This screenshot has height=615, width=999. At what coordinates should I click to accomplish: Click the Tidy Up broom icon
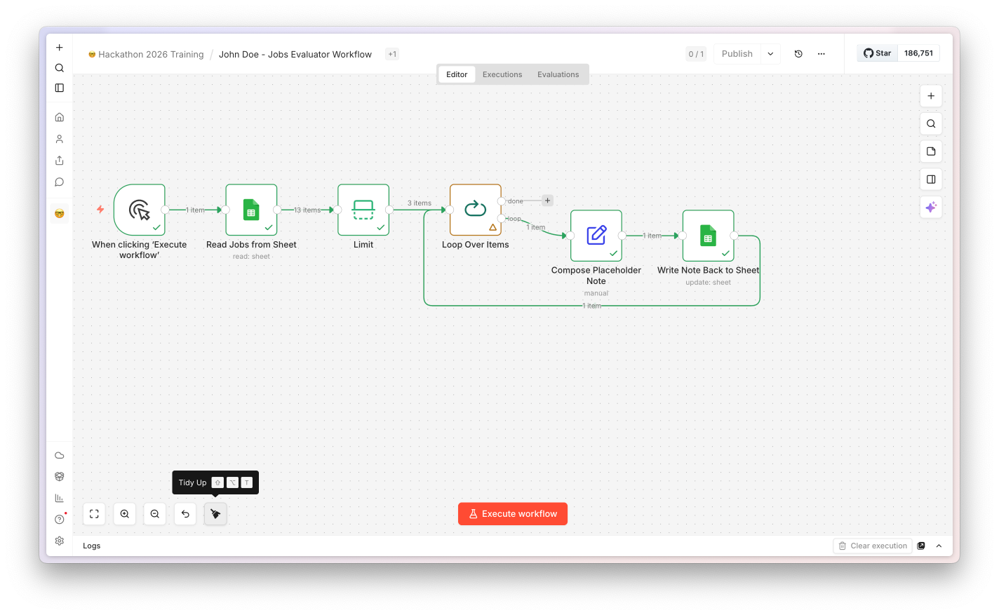click(x=215, y=514)
